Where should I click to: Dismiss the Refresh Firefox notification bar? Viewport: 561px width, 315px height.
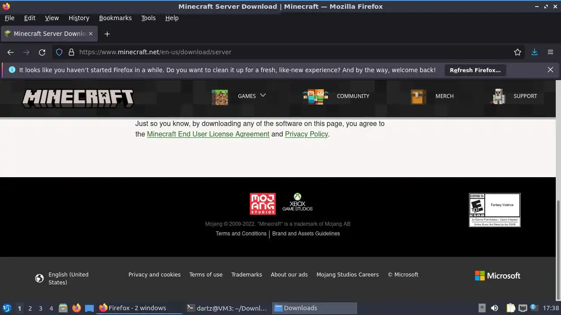[550, 70]
